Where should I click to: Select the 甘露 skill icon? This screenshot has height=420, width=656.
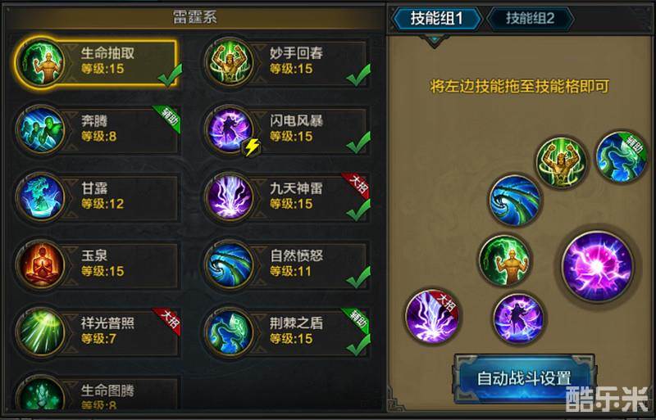point(40,197)
